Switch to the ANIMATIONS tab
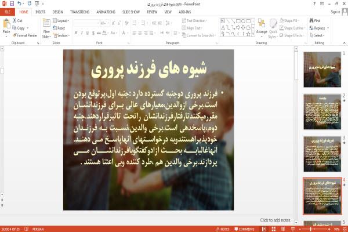 click(106, 12)
